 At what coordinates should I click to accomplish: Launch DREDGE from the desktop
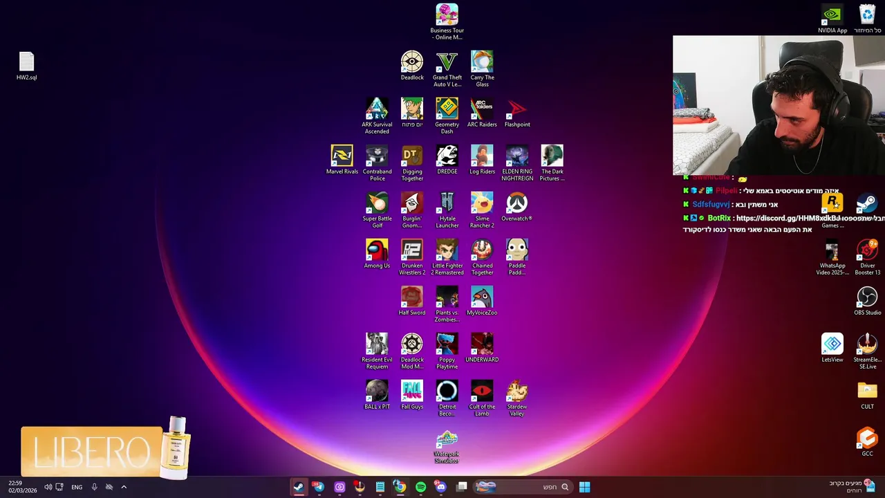(447, 160)
